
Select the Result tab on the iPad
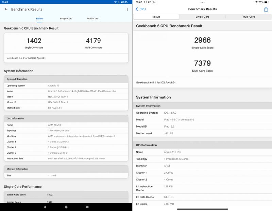click(156, 17)
